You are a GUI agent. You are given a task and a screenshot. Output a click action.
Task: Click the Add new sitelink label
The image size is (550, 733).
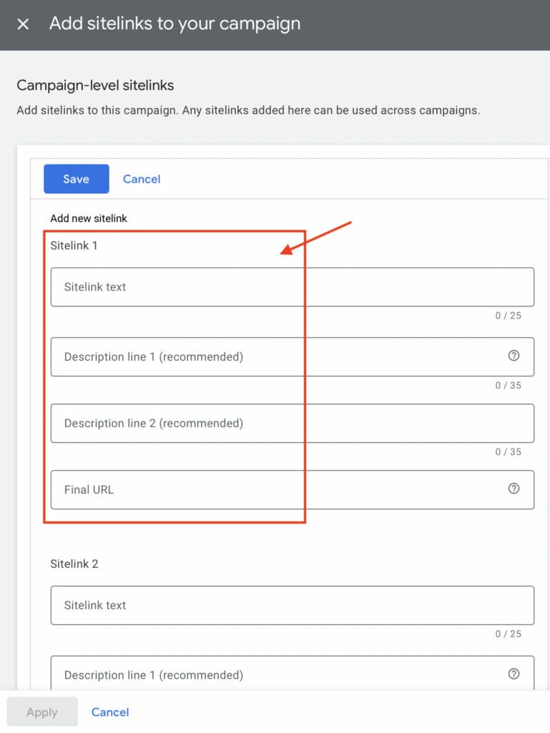[x=89, y=218]
